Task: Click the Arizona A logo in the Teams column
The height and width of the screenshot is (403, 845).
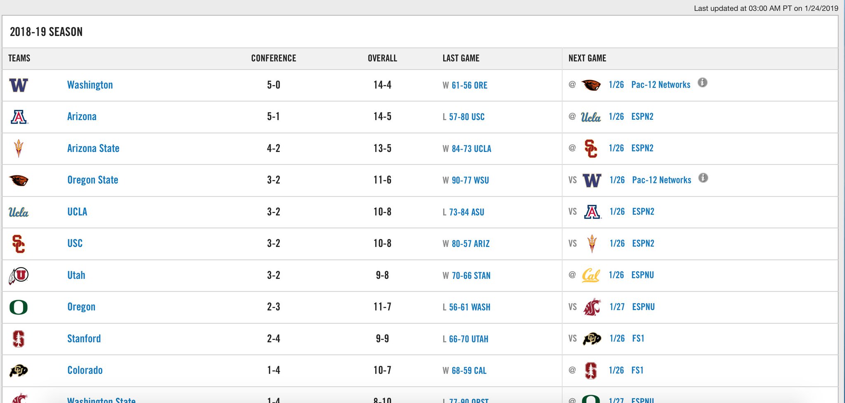Action: pyautogui.click(x=19, y=117)
